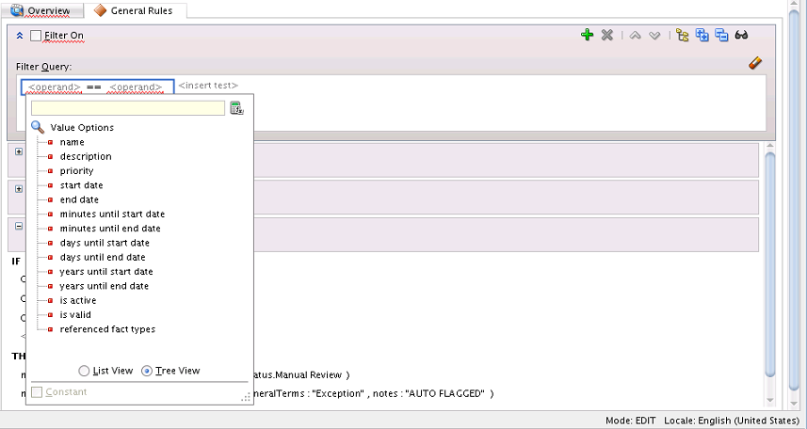This screenshot has height=429, width=807.
Task: Click the insert test placeholder
Action: [208, 86]
